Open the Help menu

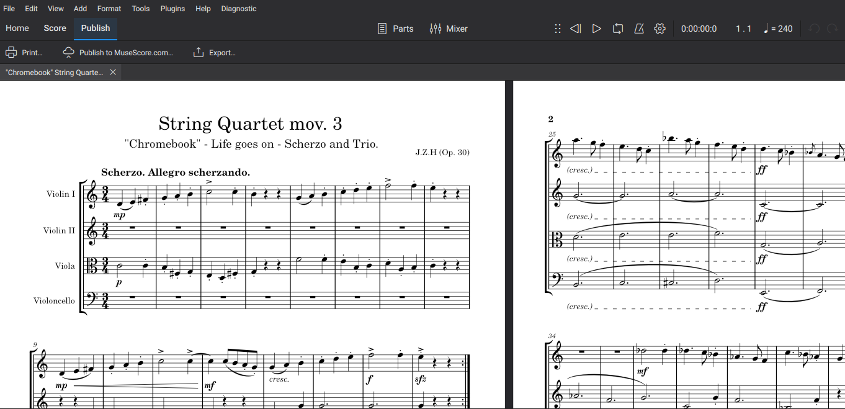point(203,9)
